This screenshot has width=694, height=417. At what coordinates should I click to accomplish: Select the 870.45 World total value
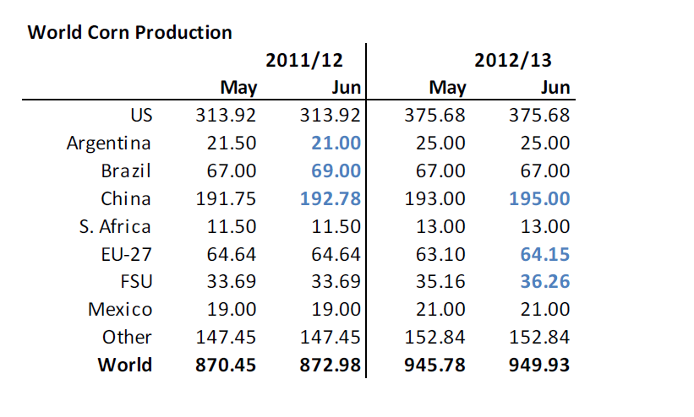pos(226,365)
